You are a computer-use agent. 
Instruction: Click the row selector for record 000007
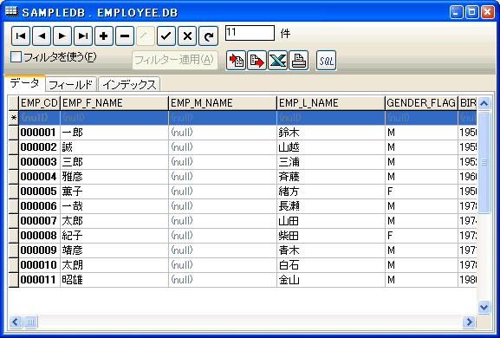pyautogui.click(x=14, y=221)
